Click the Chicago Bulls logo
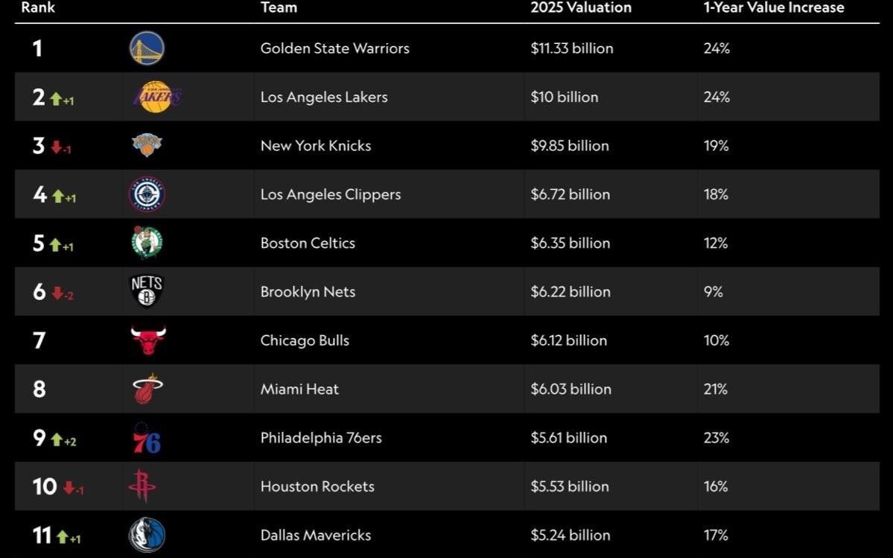Screen dimensions: 893x558 coord(147,340)
